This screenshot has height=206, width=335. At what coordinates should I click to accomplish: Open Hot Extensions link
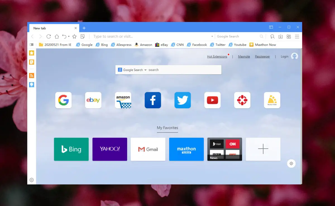[217, 57]
